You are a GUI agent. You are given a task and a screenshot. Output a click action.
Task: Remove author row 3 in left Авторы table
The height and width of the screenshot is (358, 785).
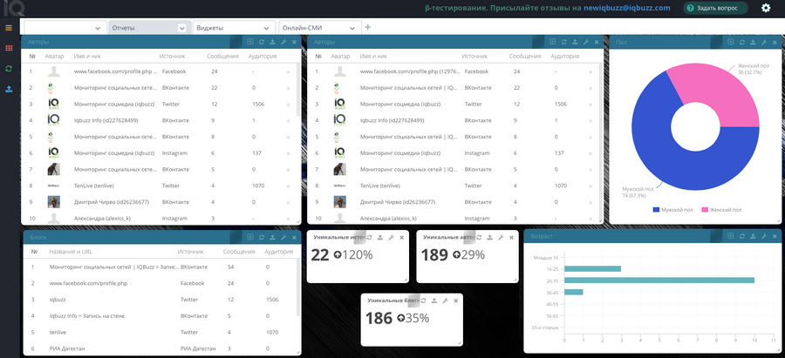(x=288, y=105)
